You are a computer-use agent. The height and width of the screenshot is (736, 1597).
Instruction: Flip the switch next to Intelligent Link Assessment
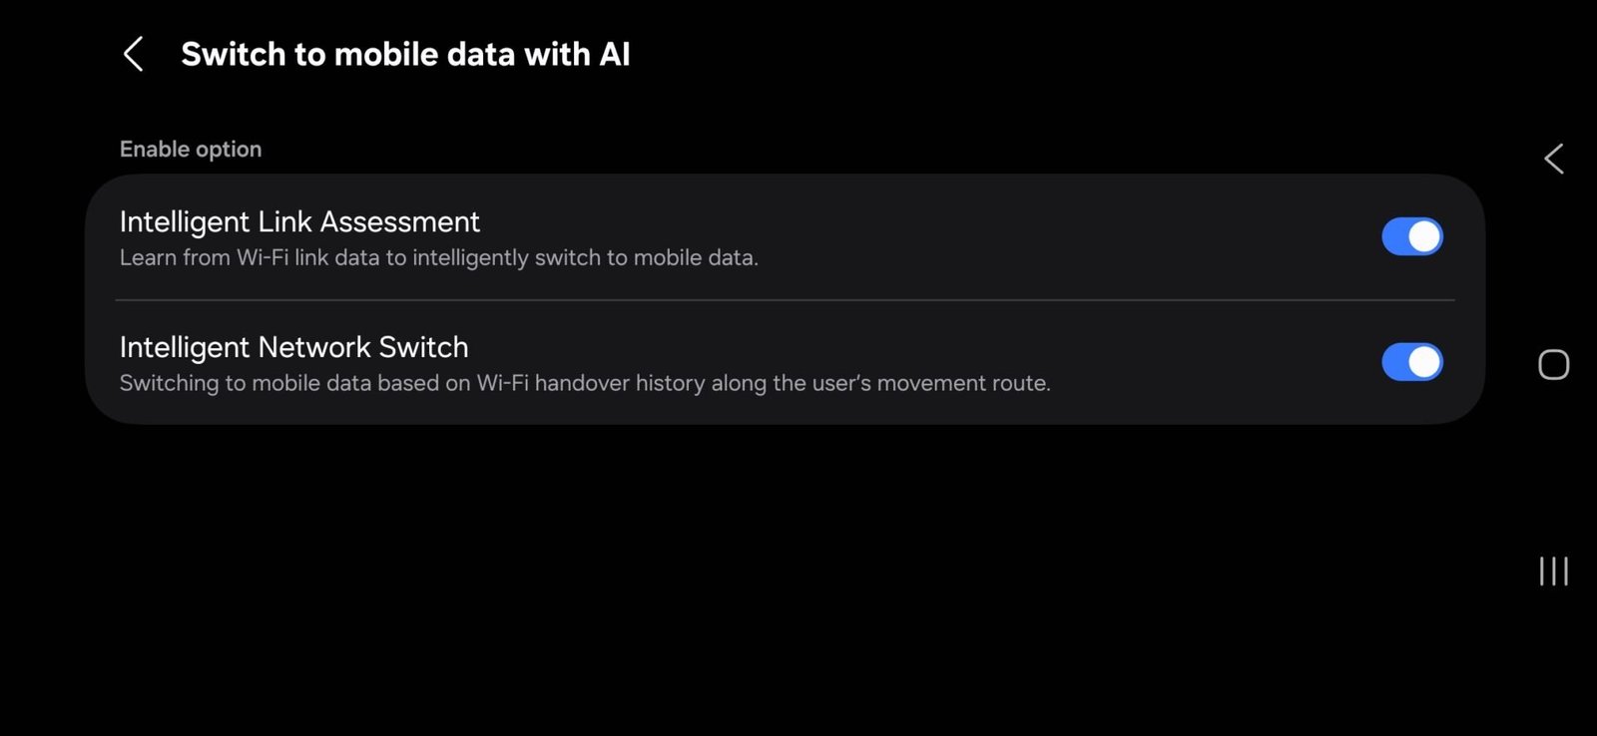(1411, 236)
